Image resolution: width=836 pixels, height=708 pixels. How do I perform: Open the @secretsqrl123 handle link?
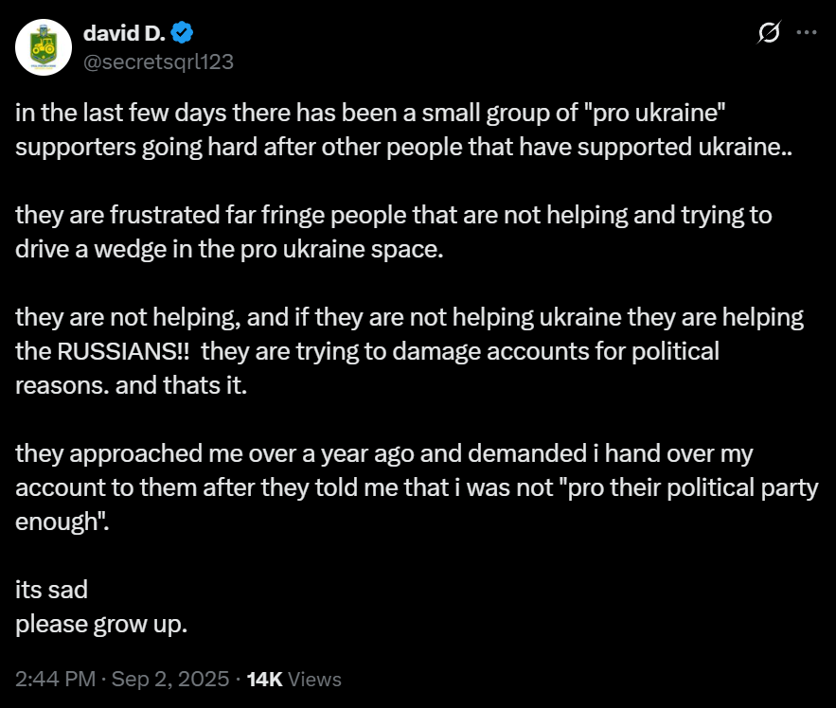click(x=158, y=62)
